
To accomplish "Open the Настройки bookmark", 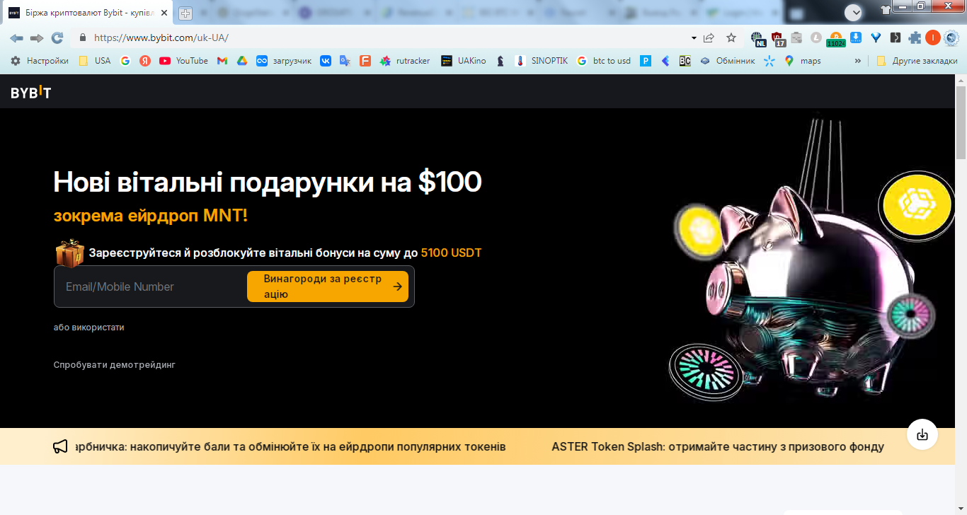I will click(40, 61).
